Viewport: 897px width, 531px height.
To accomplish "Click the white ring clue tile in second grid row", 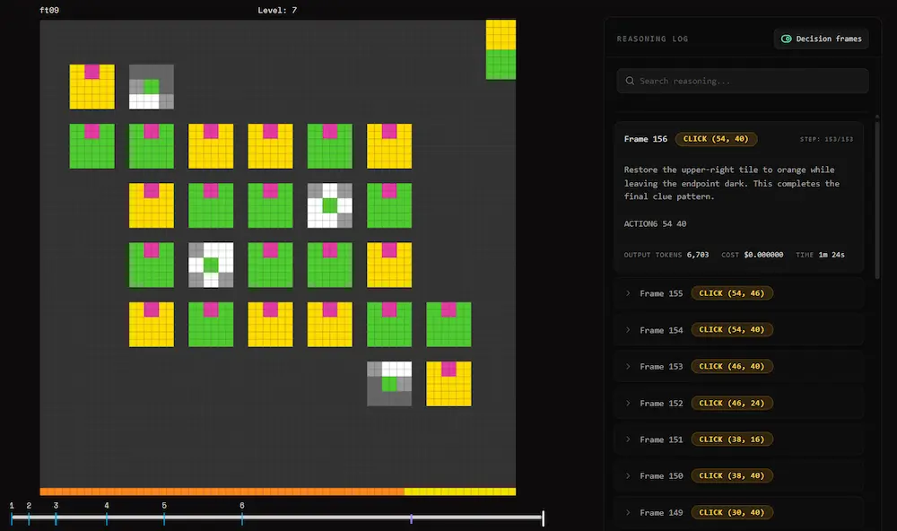I will pyautogui.click(x=330, y=205).
